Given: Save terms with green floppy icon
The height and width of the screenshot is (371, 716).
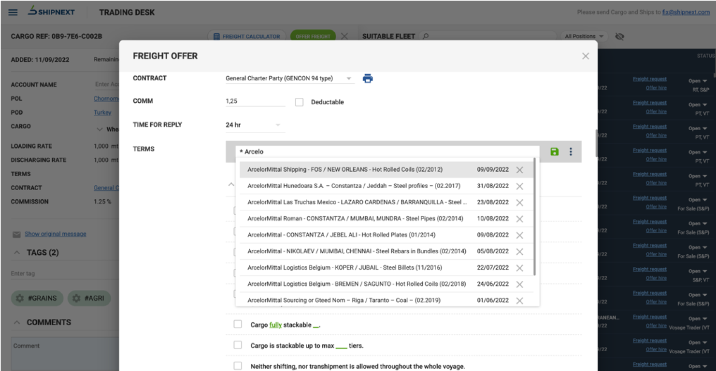Looking at the screenshot, I should pyautogui.click(x=555, y=151).
